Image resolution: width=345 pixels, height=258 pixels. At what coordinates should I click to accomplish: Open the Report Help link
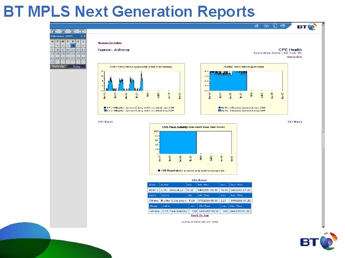[294, 56]
